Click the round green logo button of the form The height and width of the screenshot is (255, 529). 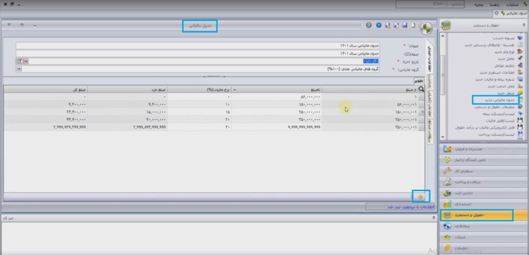(426, 29)
